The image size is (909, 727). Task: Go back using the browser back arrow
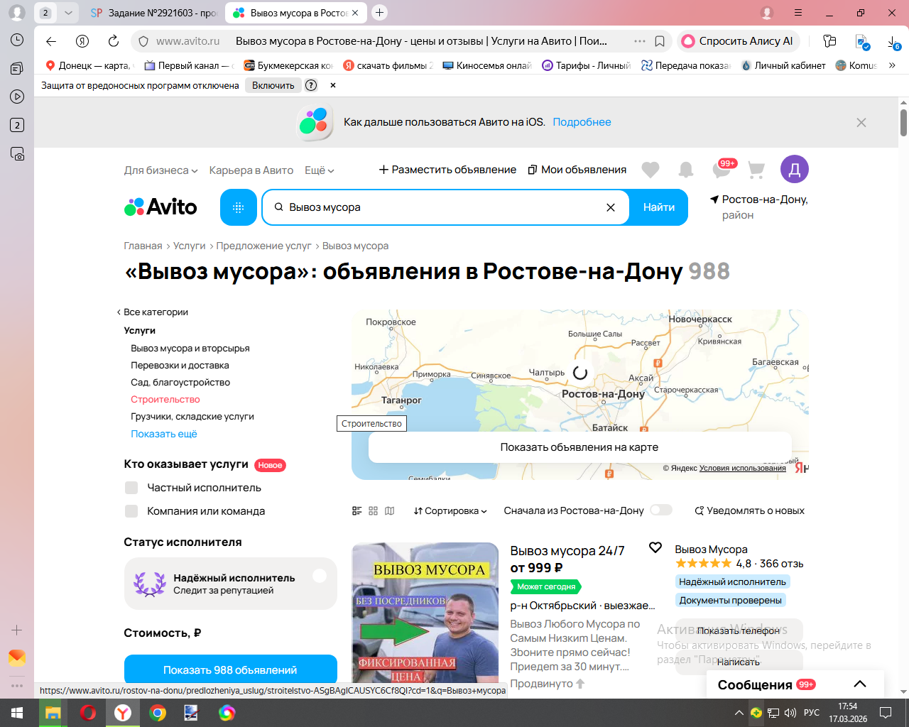pos(51,41)
